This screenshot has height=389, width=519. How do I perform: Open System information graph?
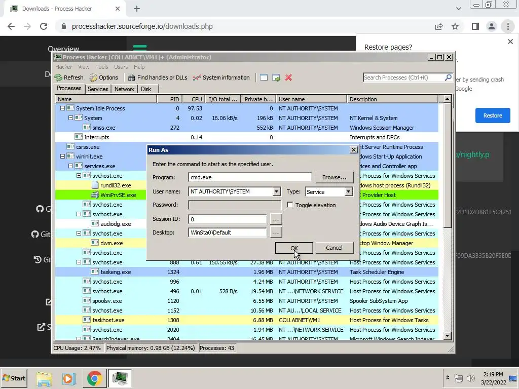tap(221, 77)
